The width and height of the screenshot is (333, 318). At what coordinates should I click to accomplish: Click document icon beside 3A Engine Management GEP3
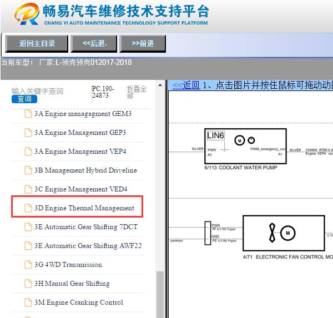[x=28, y=133]
